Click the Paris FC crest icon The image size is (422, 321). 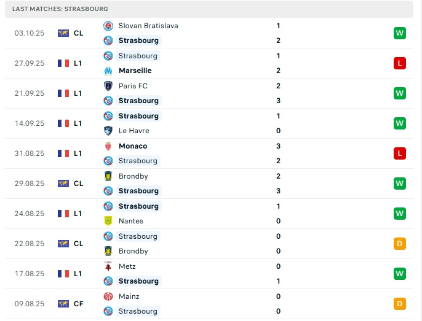[108, 86]
